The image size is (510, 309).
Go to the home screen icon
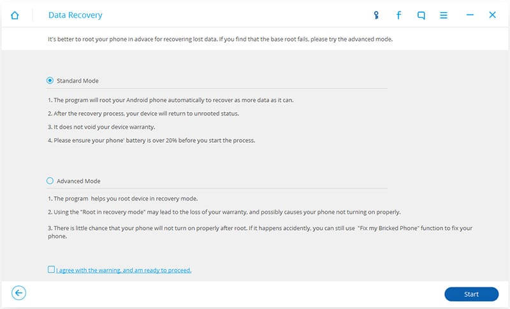pos(15,15)
